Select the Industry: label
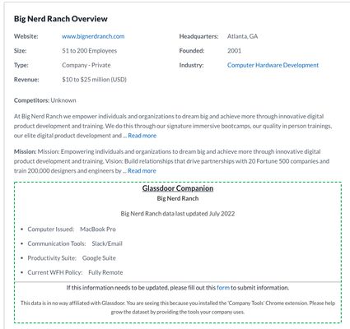The height and width of the screenshot is (329, 350). (191, 65)
